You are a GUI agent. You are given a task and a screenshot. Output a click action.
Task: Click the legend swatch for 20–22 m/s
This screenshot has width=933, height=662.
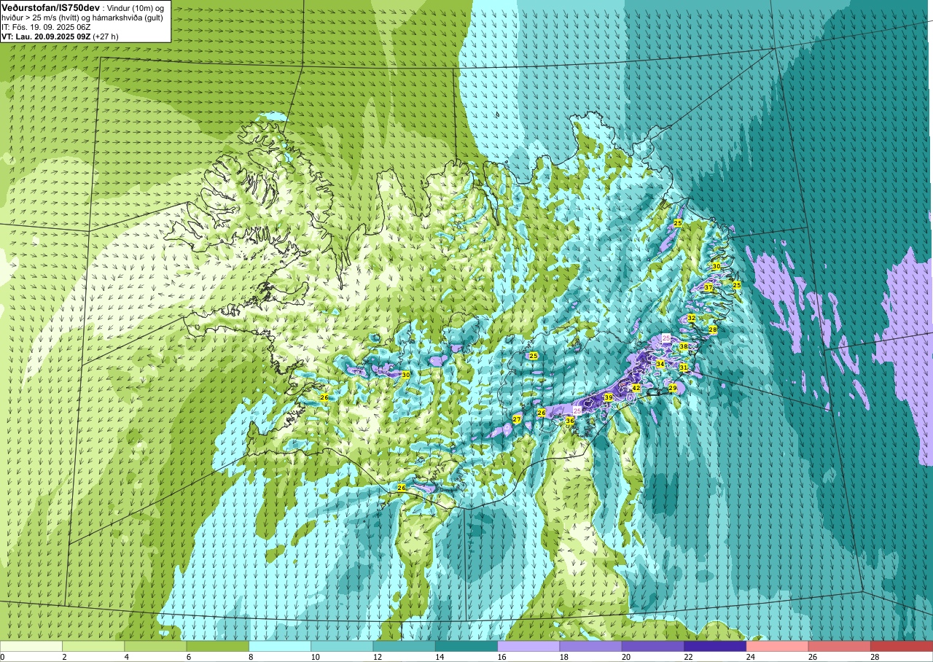point(653,646)
